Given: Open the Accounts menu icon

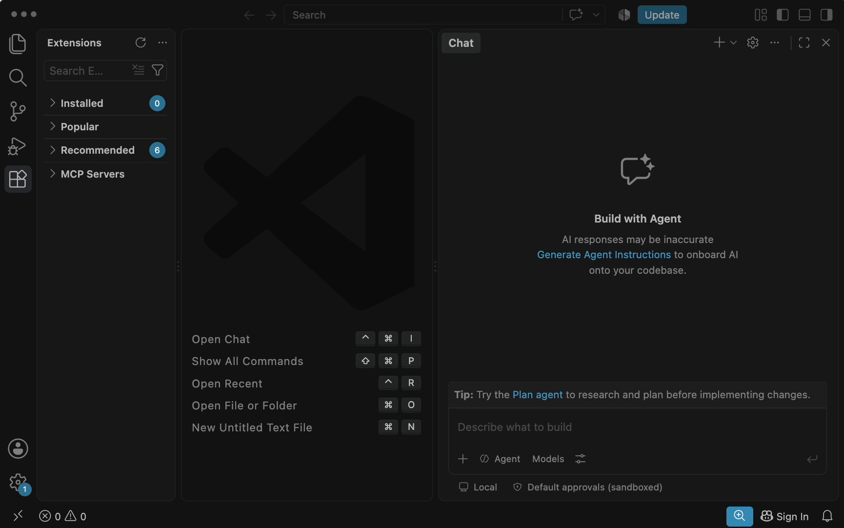Looking at the screenshot, I should tap(18, 448).
